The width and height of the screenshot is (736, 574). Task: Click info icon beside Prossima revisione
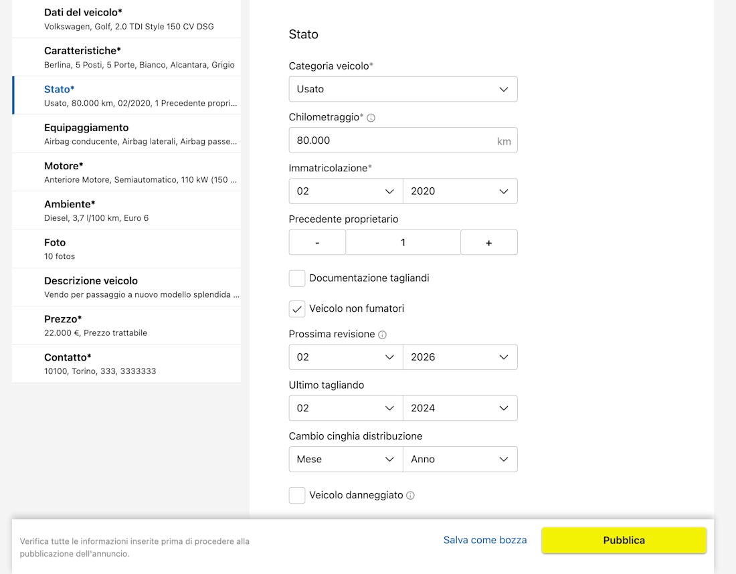pyautogui.click(x=382, y=334)
